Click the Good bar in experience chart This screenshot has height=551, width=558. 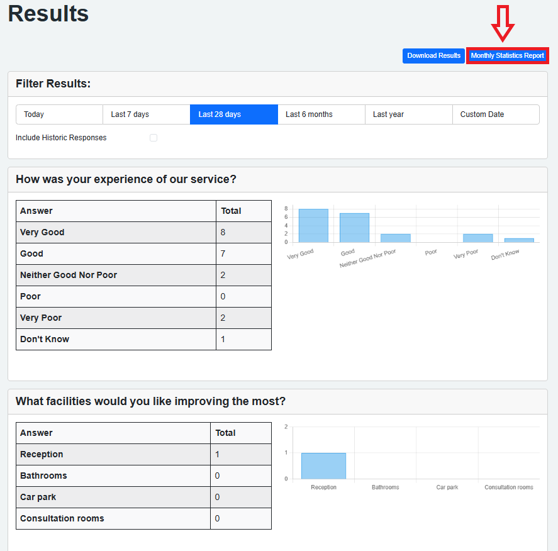coord(354,228)
